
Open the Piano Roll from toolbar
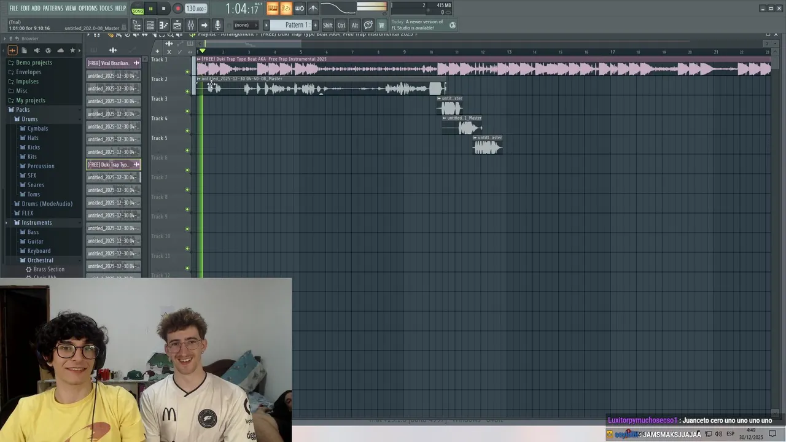coord(163,25)
